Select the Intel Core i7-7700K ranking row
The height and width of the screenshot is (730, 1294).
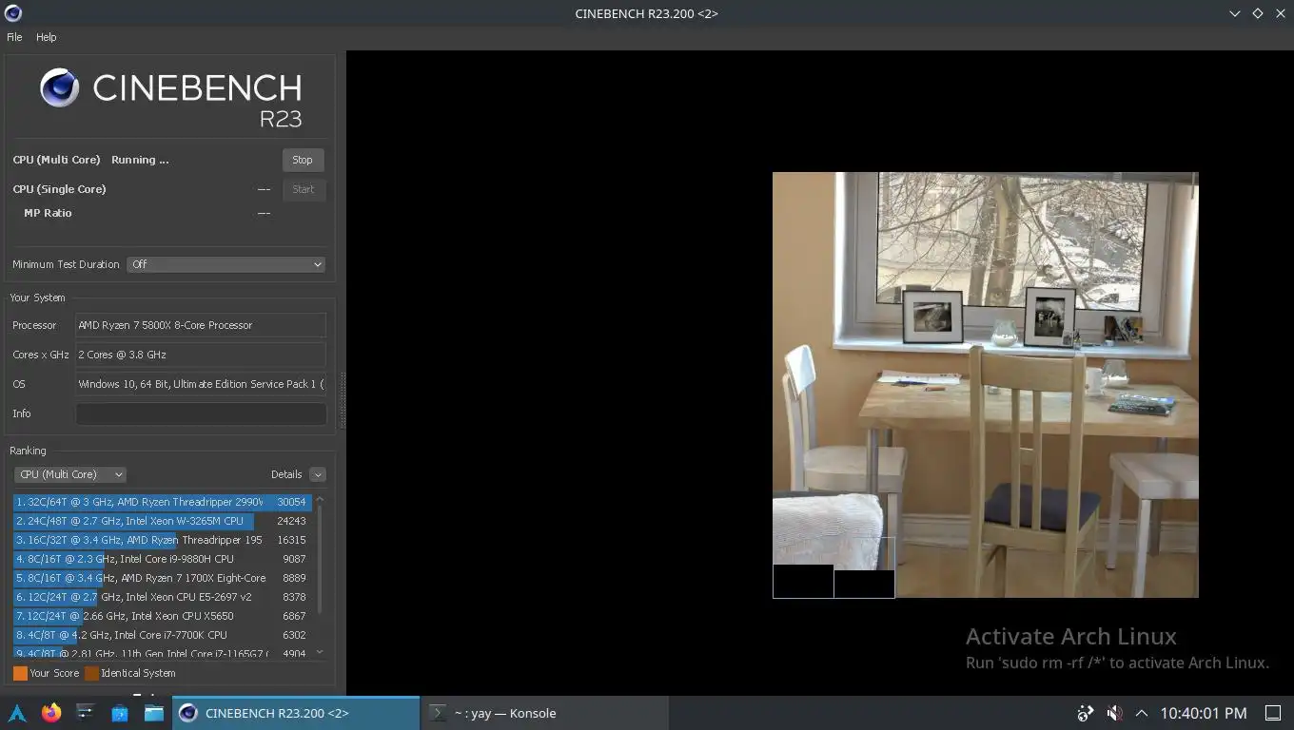[163, 635]
